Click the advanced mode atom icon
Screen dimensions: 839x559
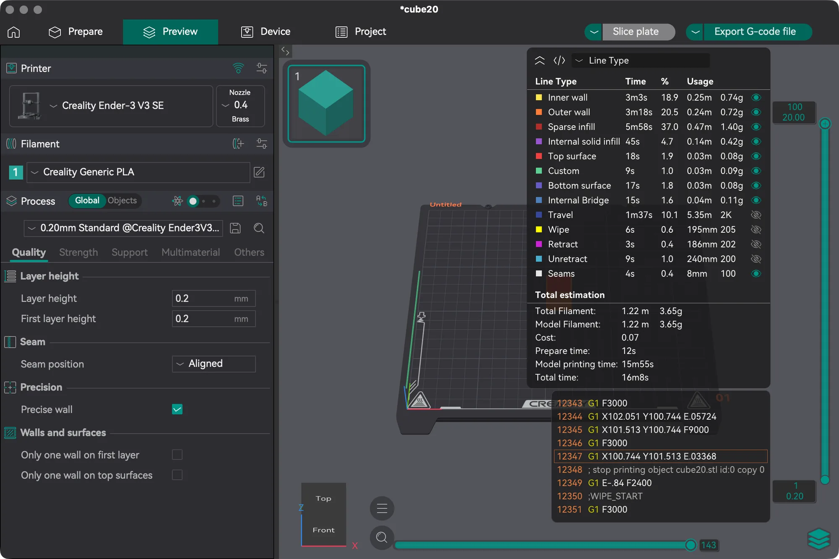point(177,201)
